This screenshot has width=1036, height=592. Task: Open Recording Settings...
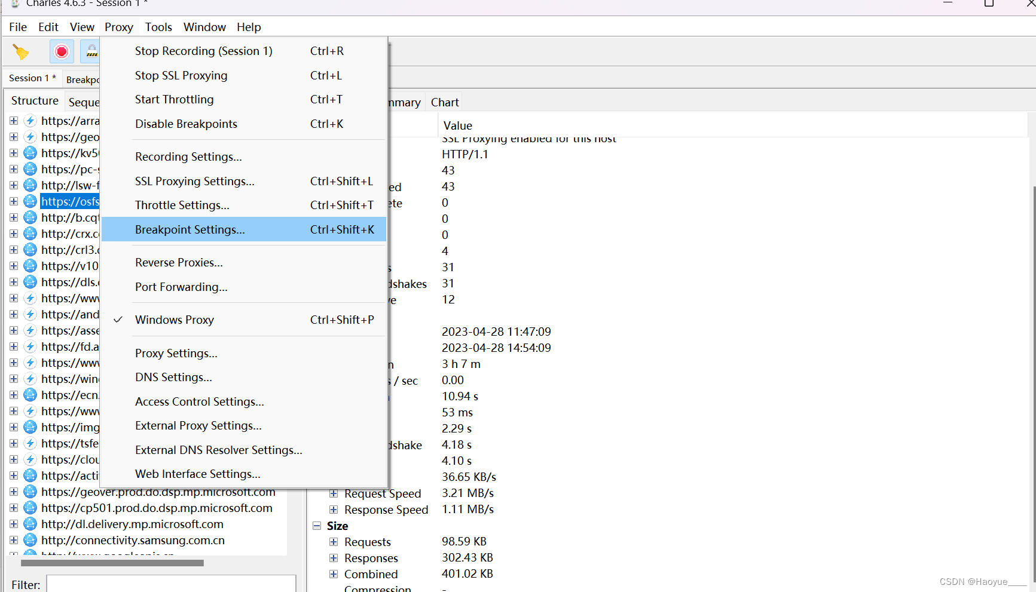pos(244,157)
